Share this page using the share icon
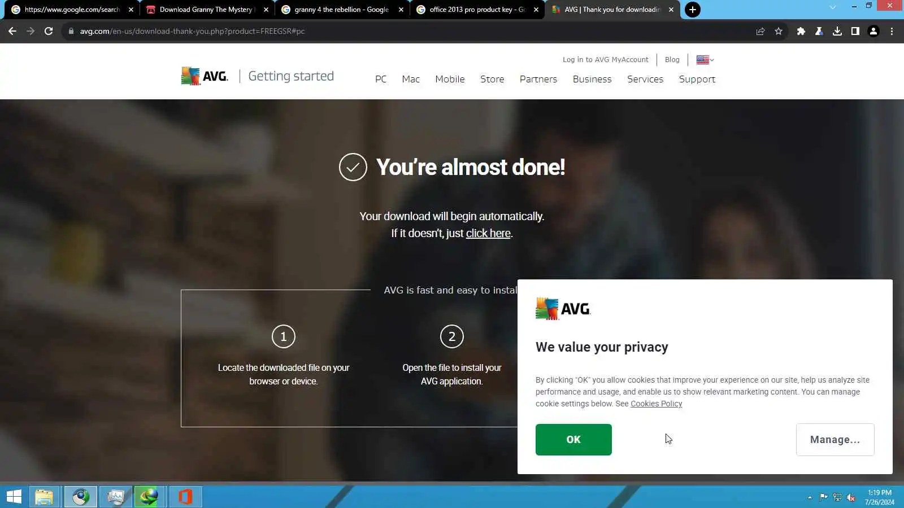The width and height of the screenshot is (904, 508). [x=760, y=31]
